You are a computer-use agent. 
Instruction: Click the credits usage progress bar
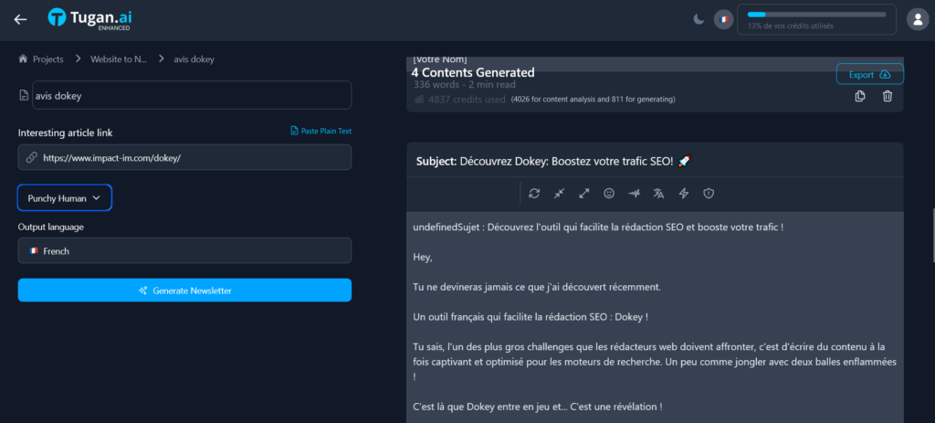point(816,15)
